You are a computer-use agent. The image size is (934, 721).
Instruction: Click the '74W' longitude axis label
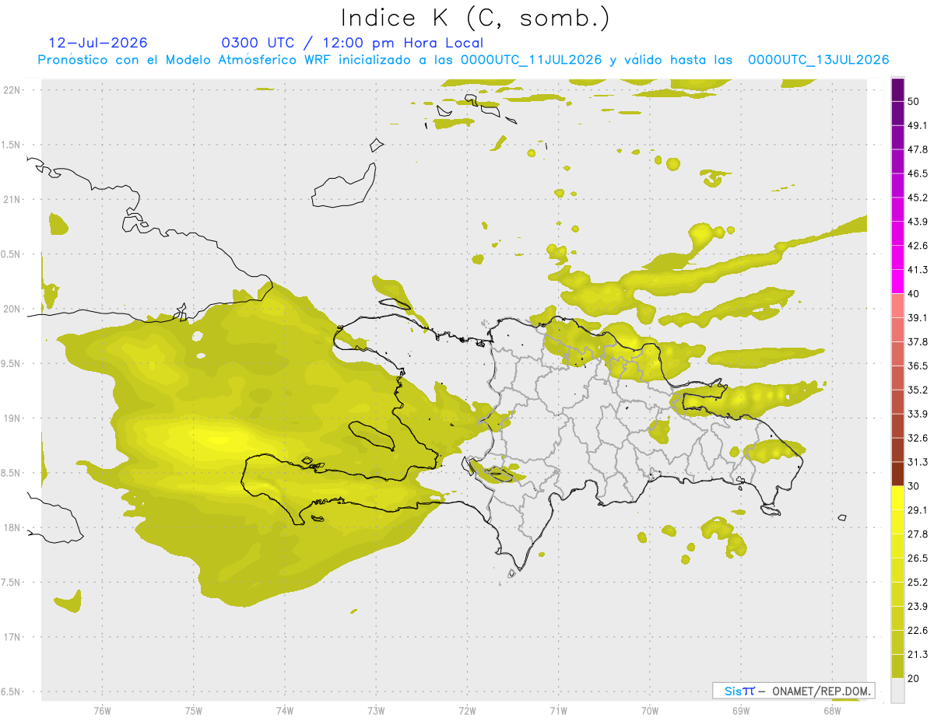click(284, 709)
